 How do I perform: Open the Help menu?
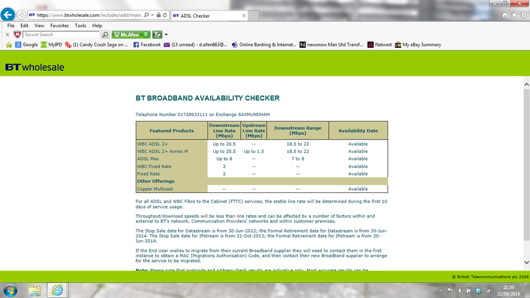97,25
